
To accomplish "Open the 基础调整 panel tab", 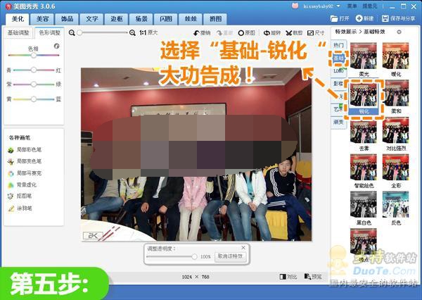I will 18,33.
